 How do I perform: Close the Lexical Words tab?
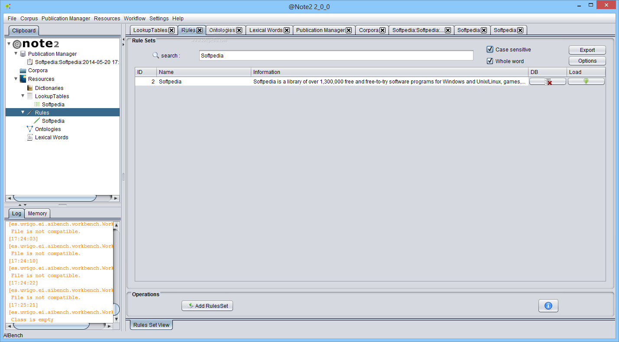(287, 30)
